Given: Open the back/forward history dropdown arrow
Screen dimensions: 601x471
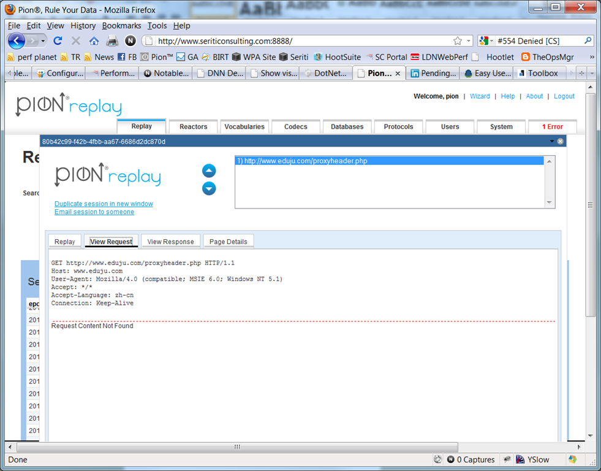Looking at the screenshot, I should [43, 40].
